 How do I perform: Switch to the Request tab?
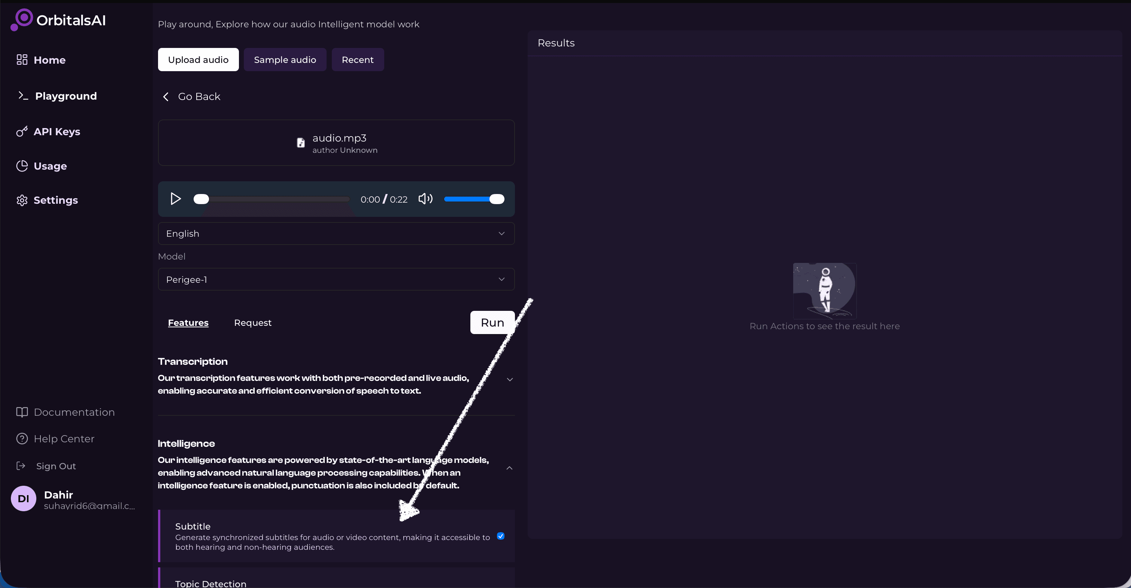tap(252, 323)
